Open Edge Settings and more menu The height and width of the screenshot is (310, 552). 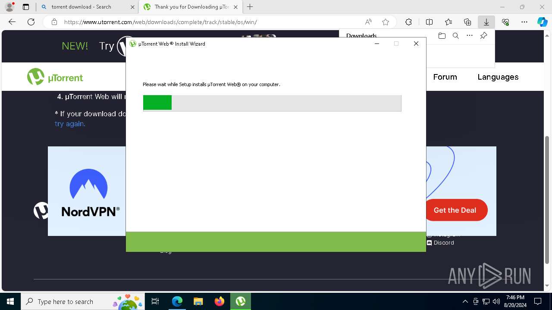tap(524, 22)
